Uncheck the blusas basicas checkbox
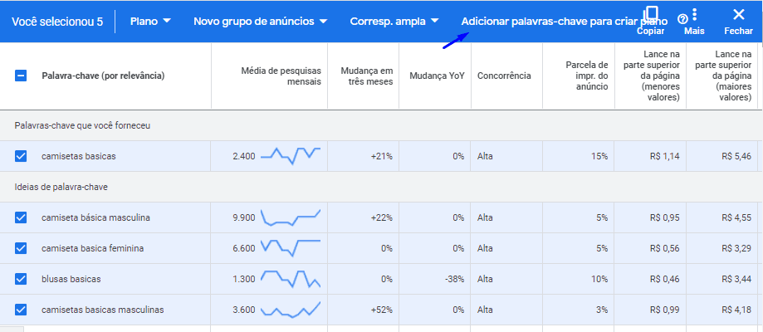The height and width of the screenshot is (332, 763). [x=21, y=279]
